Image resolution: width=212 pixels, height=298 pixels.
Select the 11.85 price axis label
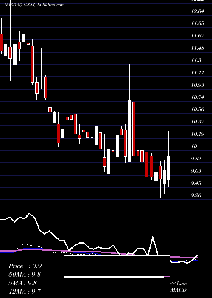point(198,23)
